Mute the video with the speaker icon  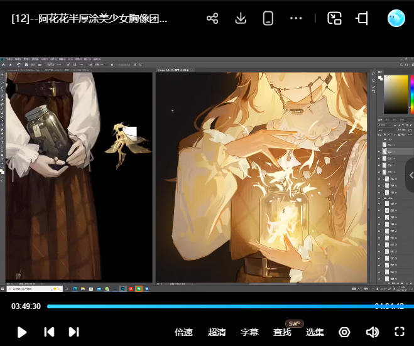(x=372, y=332)
